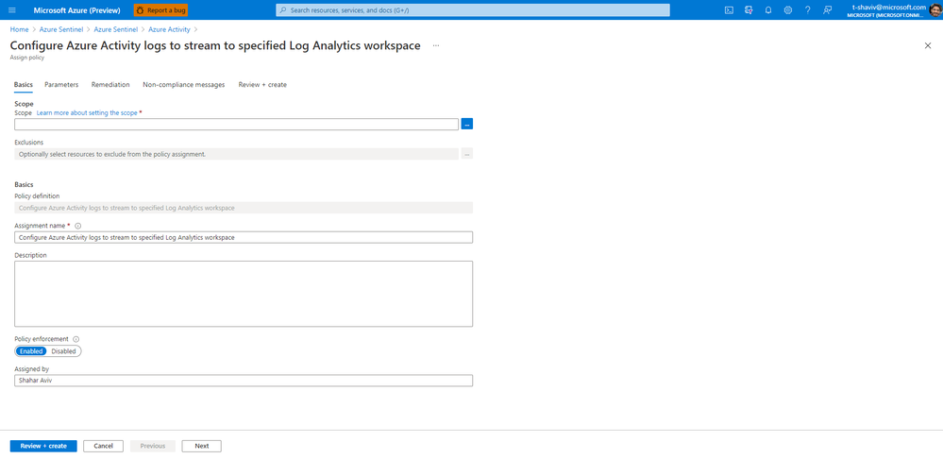Open the Review + create tab

coord(262,85)
